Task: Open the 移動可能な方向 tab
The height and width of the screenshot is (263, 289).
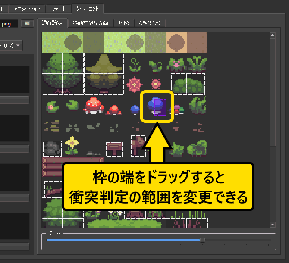Action: (x=90, y=23)
